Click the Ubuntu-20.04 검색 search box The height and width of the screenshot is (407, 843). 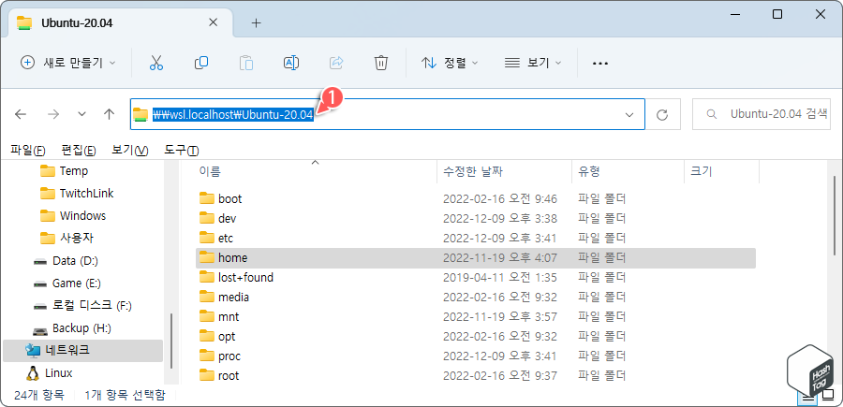[x=762, y=114]
